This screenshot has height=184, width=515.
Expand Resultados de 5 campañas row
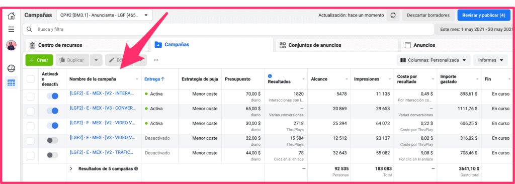click(x=71, y=168)
